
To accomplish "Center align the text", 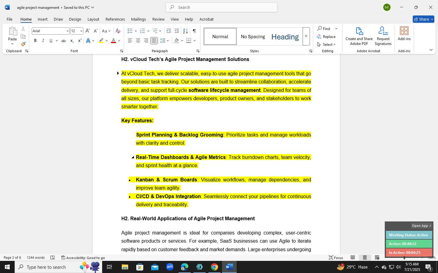I will [x=138, y=41].
